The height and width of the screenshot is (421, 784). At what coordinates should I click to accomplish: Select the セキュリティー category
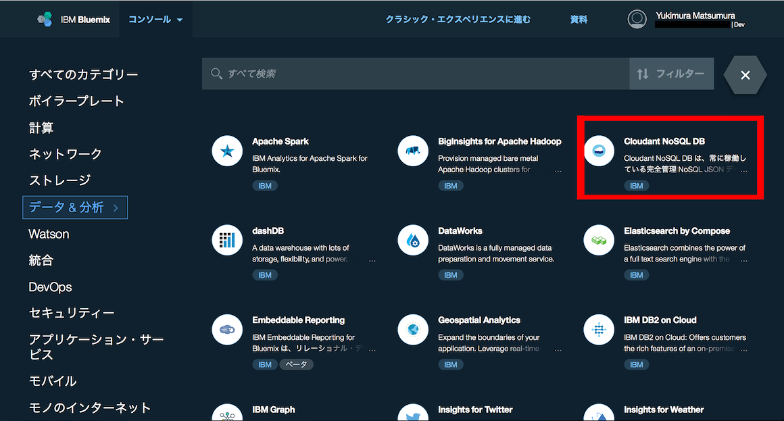click(x=72, y=313)
